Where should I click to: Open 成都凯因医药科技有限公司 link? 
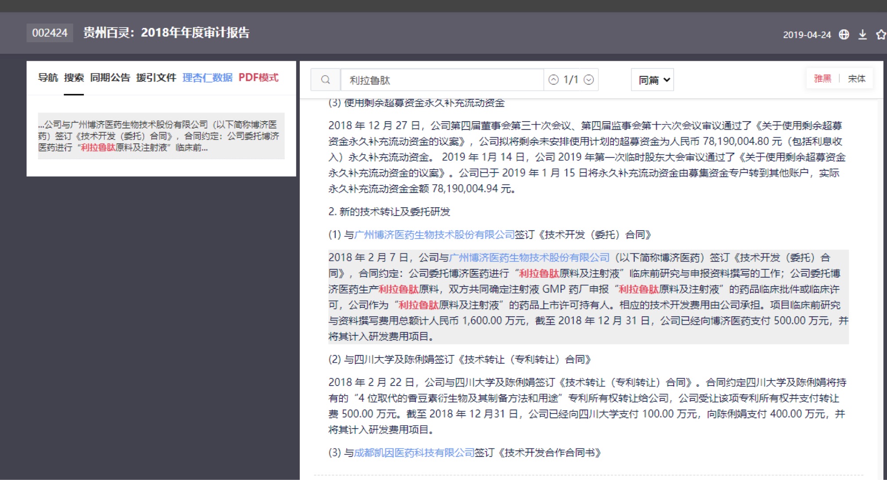[x=414, y=452]
